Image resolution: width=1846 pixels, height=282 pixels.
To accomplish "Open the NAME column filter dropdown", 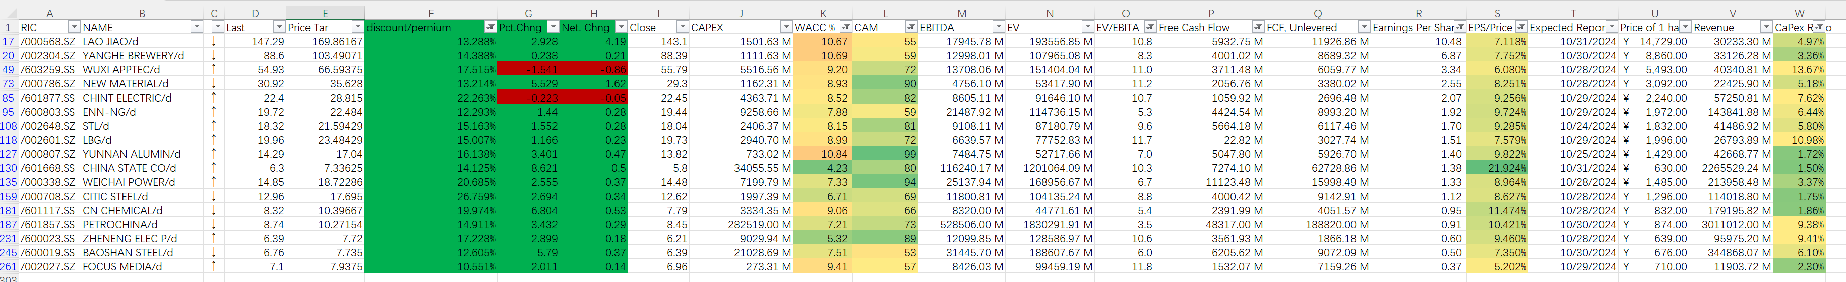I will [x=197, y=27].
